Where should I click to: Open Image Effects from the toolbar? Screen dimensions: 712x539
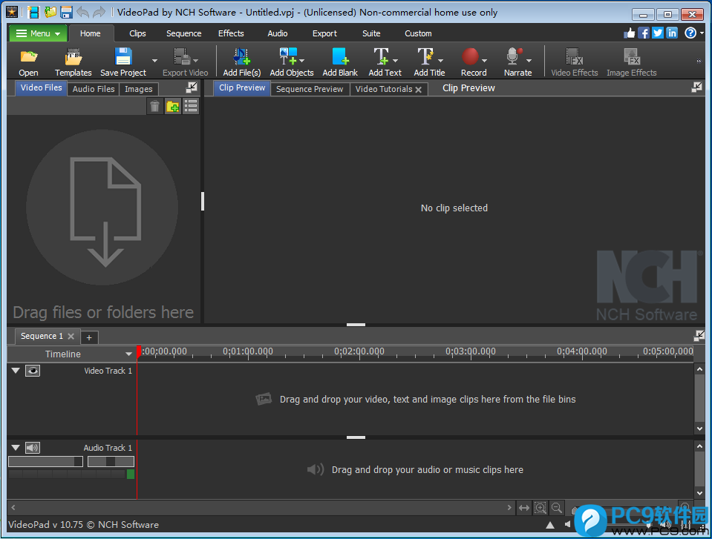point(632,62)
